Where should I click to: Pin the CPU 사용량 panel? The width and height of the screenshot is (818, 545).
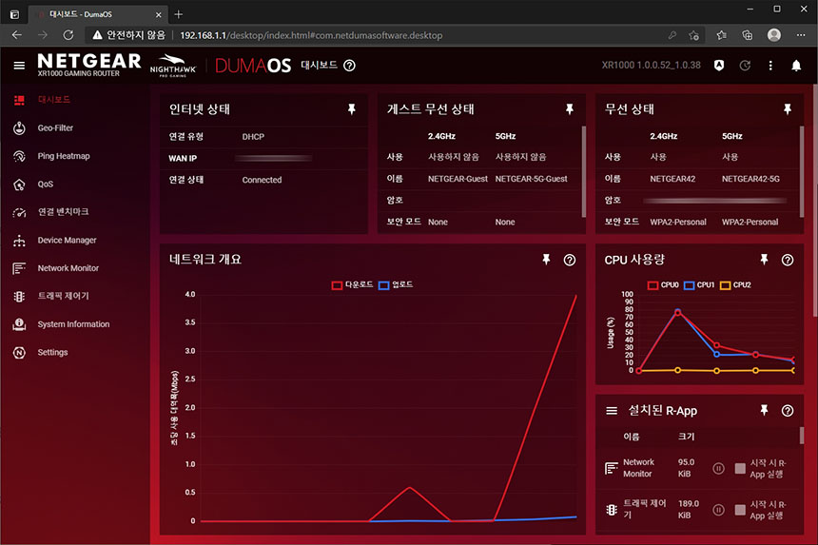click(x=764, y=260)
